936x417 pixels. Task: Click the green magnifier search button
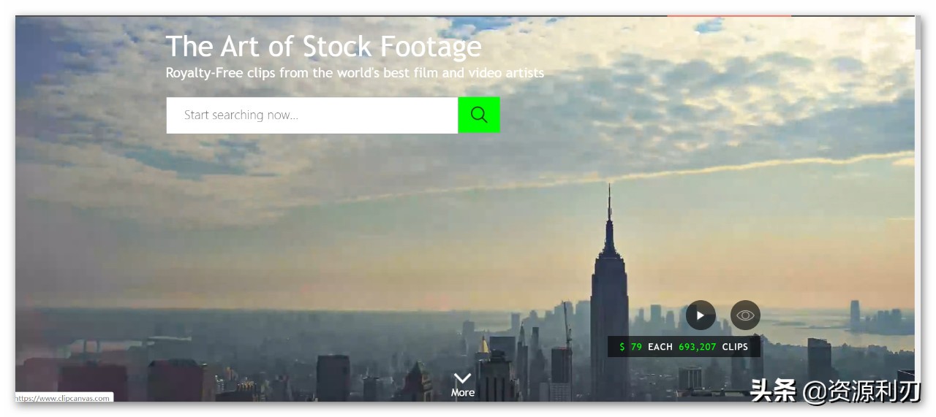pos(479,115)
